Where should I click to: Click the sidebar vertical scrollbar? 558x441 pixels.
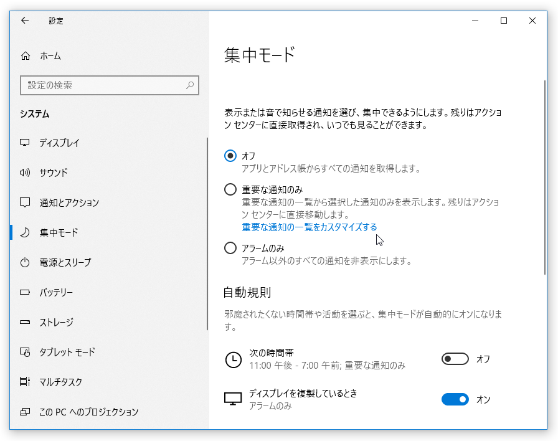207,234
